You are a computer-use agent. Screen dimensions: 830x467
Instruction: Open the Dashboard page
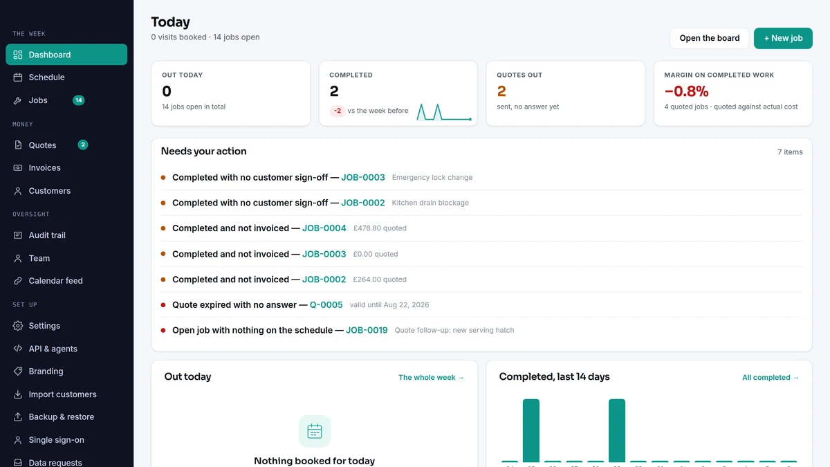pos(66,55)
